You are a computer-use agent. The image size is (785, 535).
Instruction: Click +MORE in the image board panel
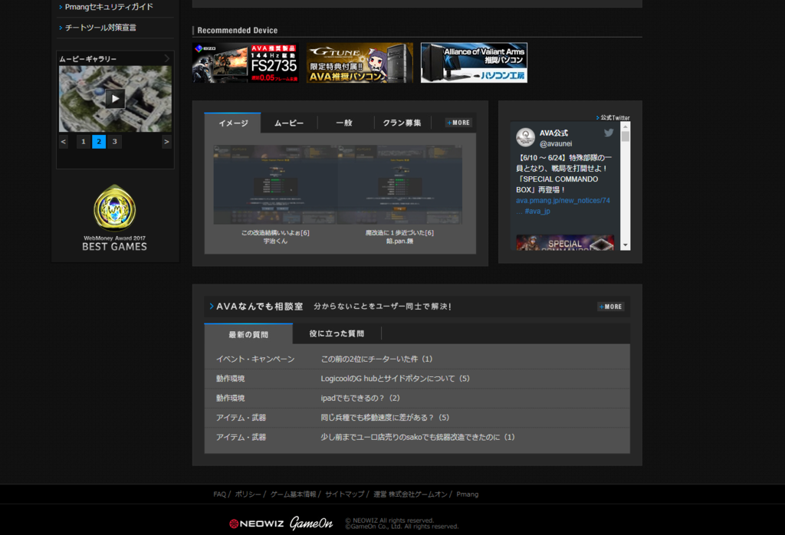pyautogui.click(x=458, y=123)
